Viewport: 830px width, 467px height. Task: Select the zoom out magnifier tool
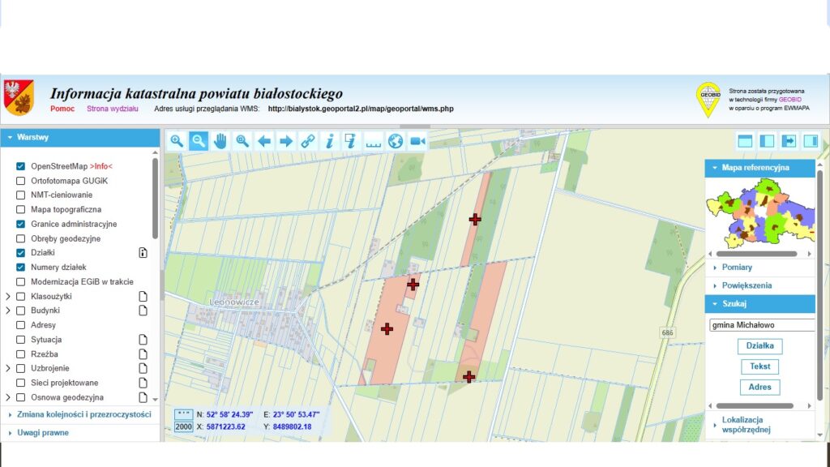pos(199,141)
